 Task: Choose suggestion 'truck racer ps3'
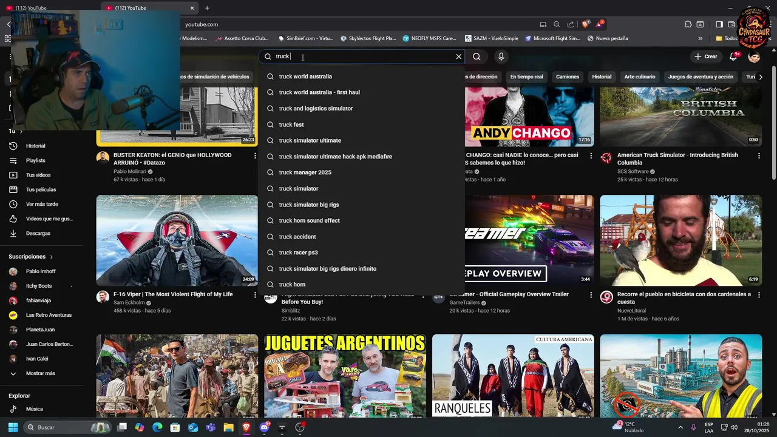point(361,252)
